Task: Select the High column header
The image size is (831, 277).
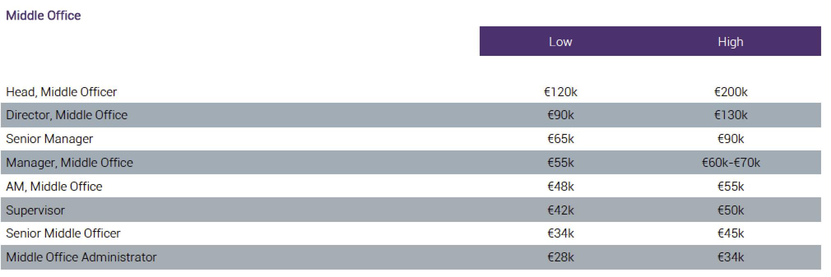Action: (x=730, y=42)
